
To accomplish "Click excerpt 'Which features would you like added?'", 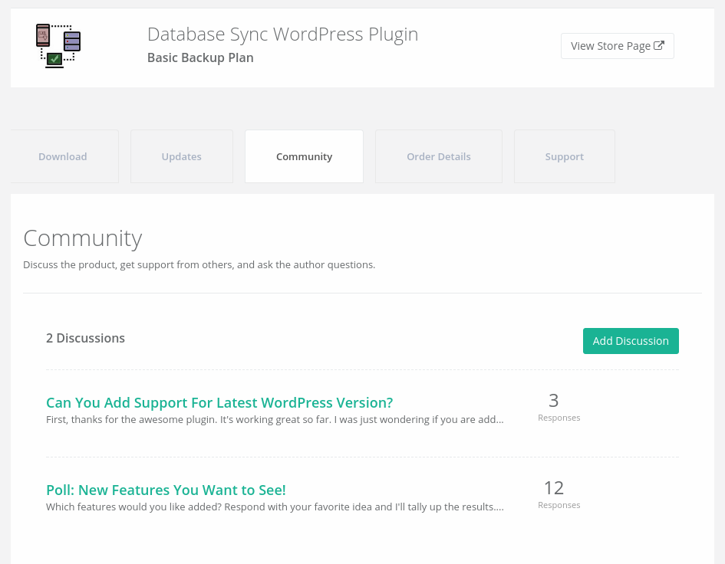I will pos(275,507).
